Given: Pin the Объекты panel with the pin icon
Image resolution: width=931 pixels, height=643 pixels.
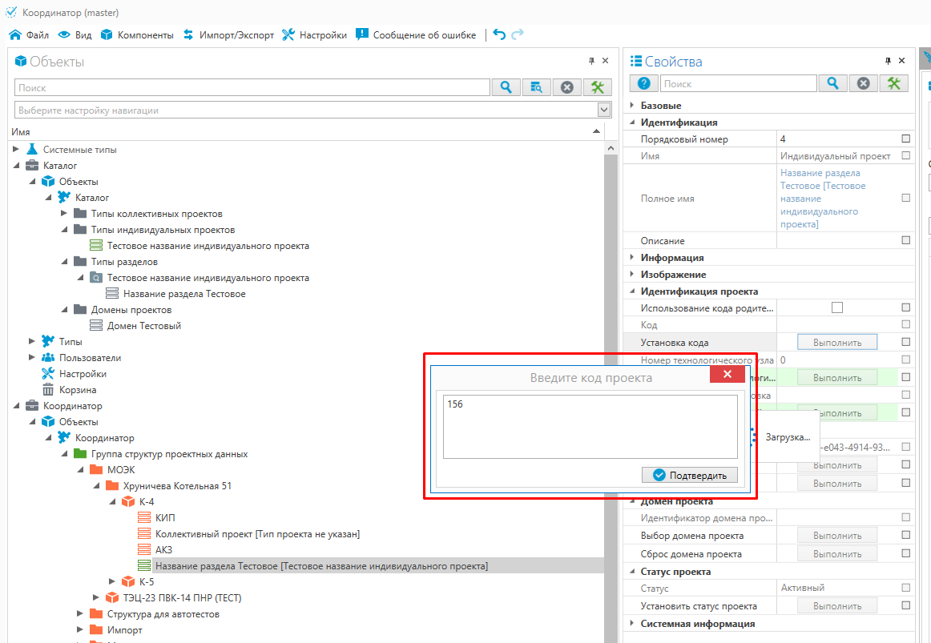Looking at the screenshot, I should pyautogui.click(x=591, y=61).
